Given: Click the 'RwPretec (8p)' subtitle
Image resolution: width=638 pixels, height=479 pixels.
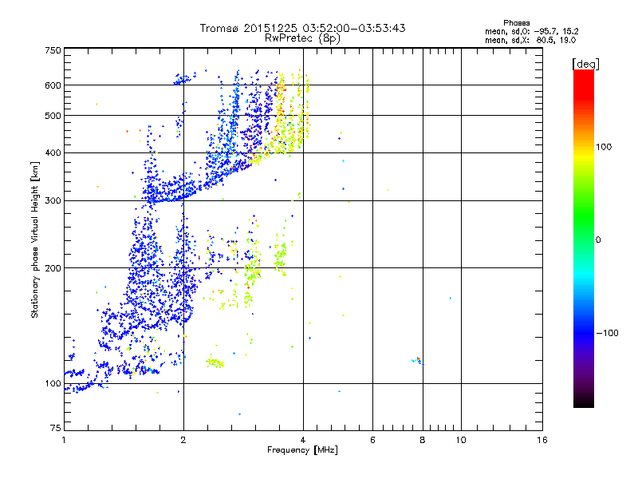Looking at the screenshot, I should (x=302, y=38).
